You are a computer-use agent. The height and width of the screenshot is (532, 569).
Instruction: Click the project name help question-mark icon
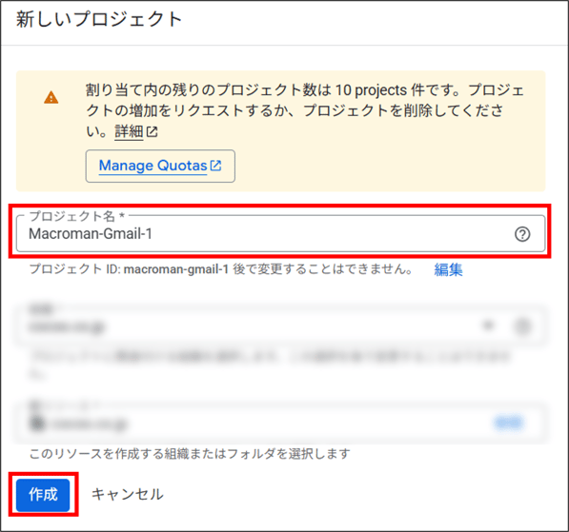[x=522, y=234]
